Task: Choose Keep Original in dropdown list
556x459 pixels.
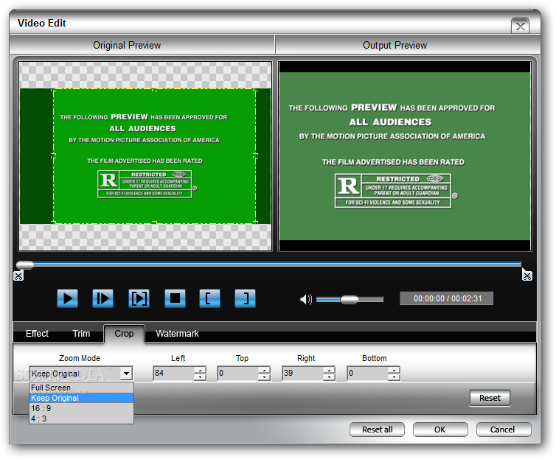Action: pyautogui.click(x=81, y=398)
